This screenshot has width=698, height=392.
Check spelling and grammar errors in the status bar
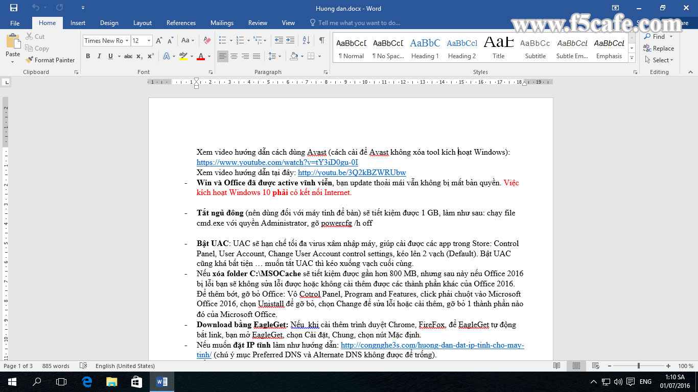click(83, 366)
